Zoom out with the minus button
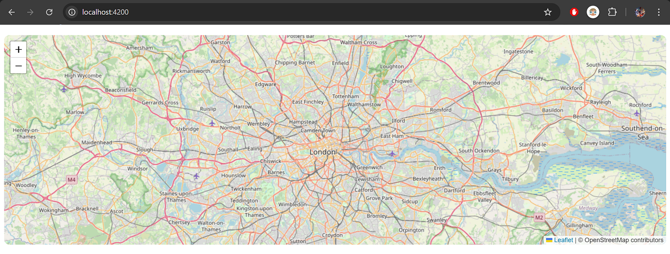The height and width of the screenshot is (254, 670). [x=18, y=66]
